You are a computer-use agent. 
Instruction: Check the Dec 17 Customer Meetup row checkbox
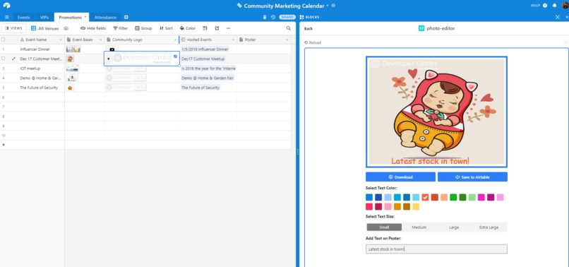click(x=4, y=59)
